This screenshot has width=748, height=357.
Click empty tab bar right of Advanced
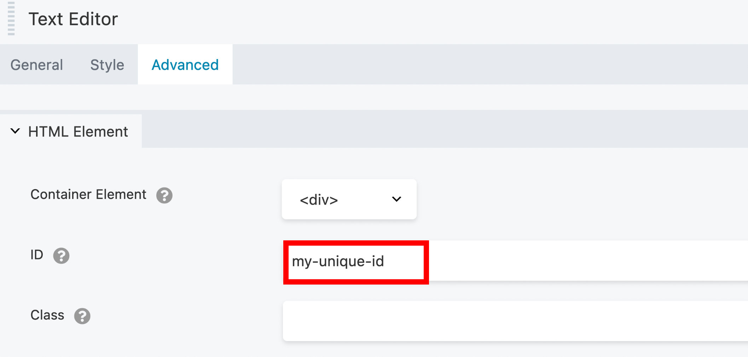point(488,64)
